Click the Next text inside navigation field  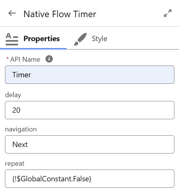pos(20,144)
